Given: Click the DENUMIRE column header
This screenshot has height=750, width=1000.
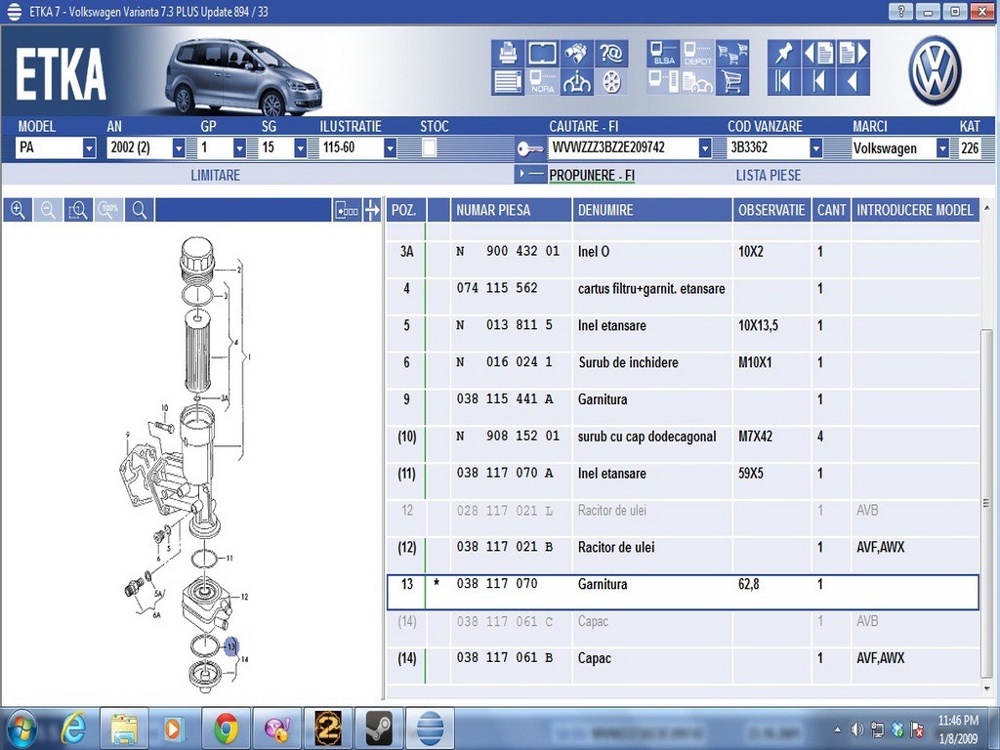Looking at the screenshot, I should (652, 210).
